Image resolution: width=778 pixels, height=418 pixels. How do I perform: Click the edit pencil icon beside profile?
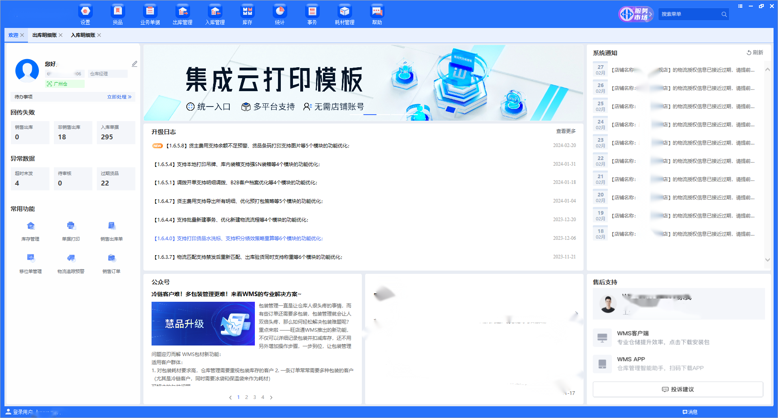[135, 64]
